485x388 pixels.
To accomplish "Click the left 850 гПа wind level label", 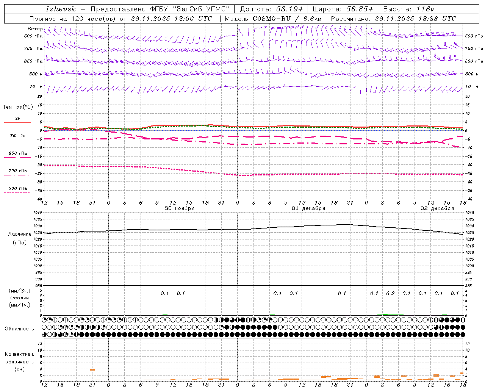I will tap(33, 61).
